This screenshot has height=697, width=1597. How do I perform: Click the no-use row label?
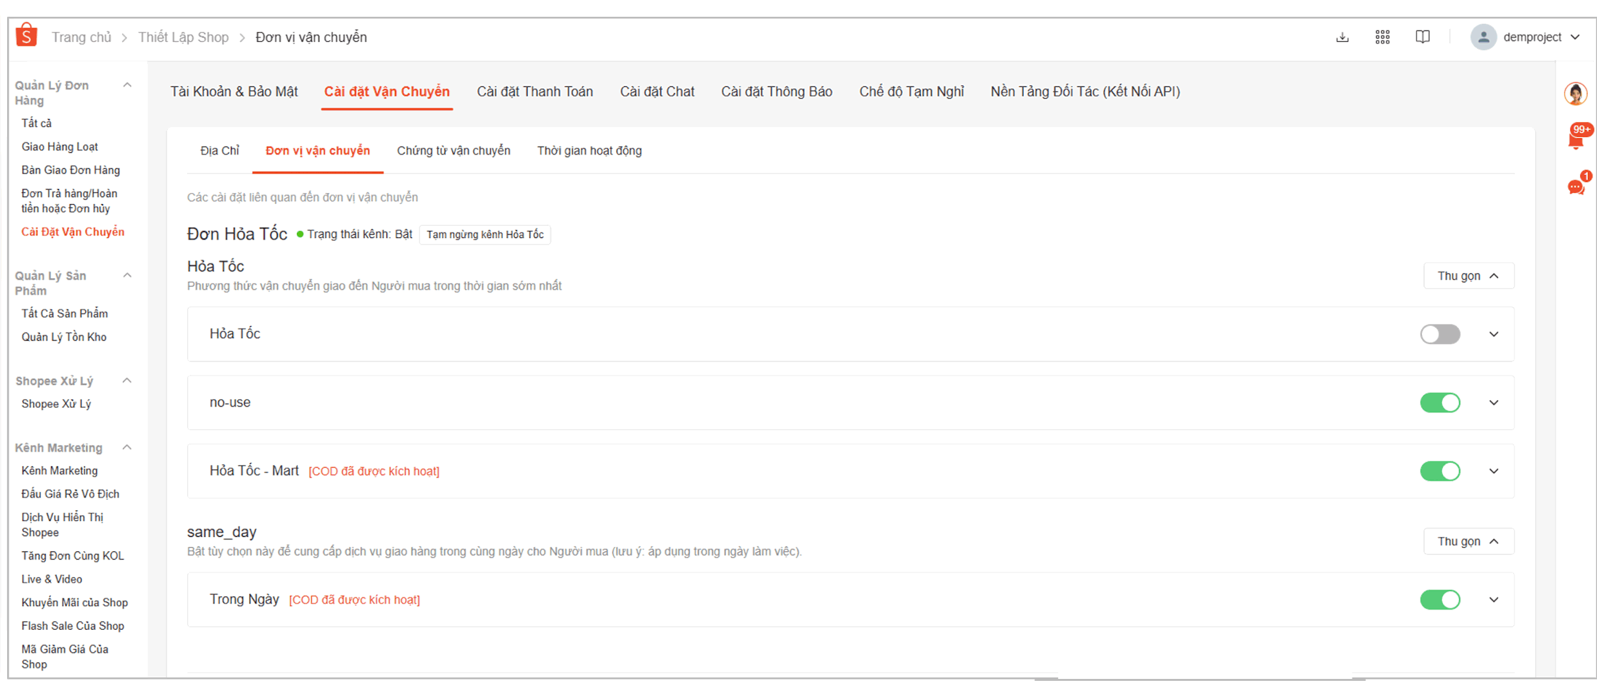(x=230, y=402)
